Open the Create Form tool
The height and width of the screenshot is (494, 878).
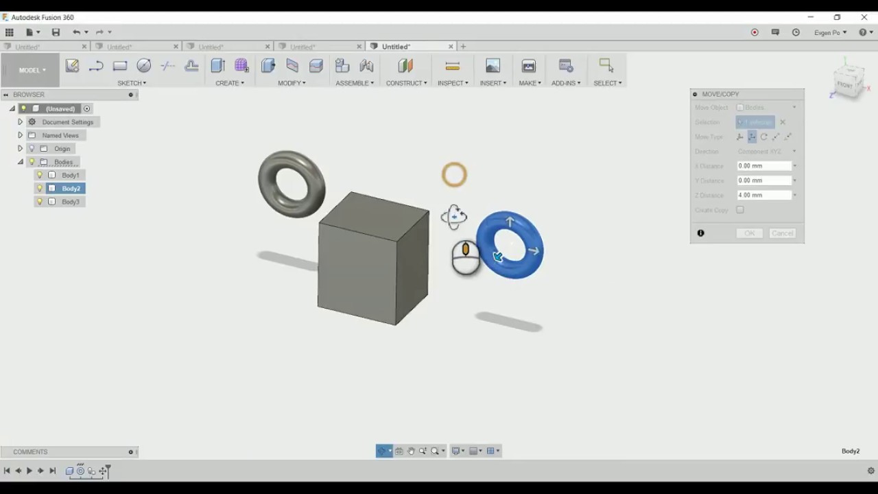(241, 66)
